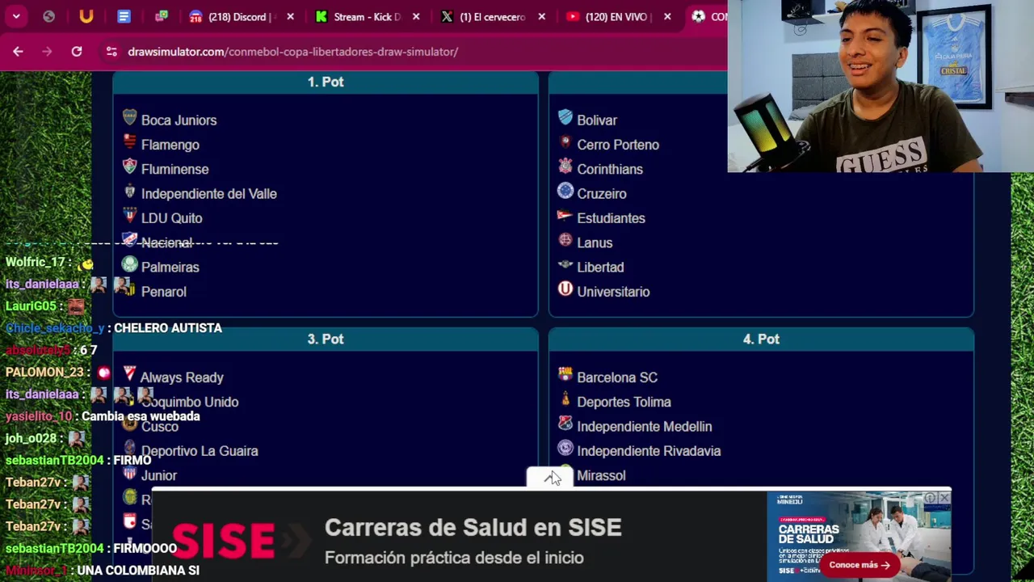The height and width of the screenshot is (582, 1034).
Task: Click the streamer webcam overlay
Action: (881, 86)
